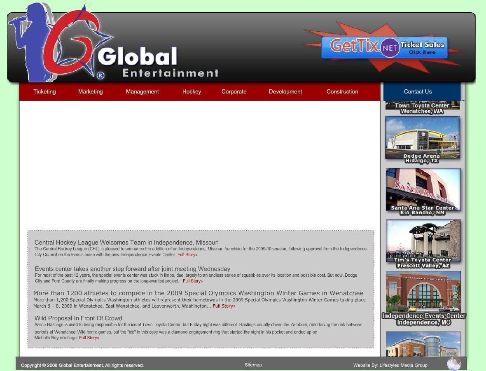
Task: Open the partially visible bottom arena thumbnail
Action: click(423, 344)
